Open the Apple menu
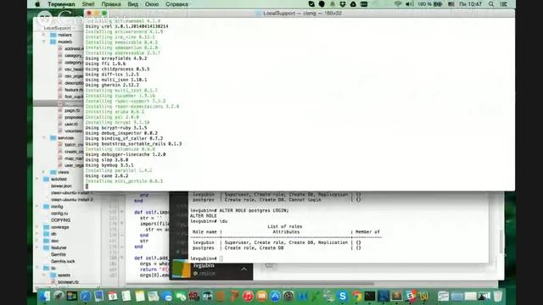 37,4
